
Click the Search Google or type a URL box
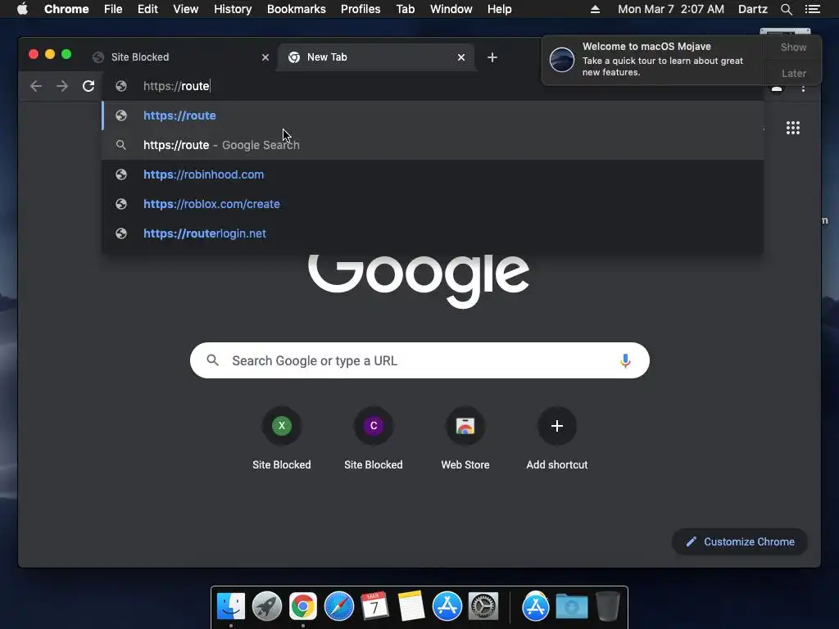click(x=419, y=360)
